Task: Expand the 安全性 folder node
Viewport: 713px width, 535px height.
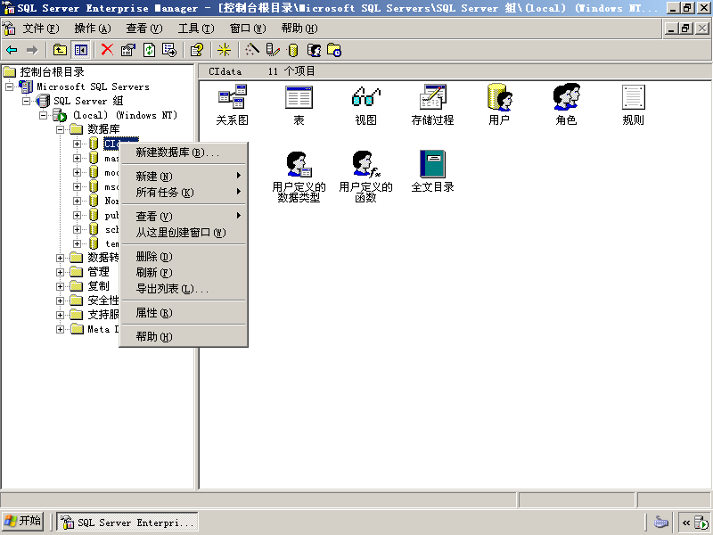Action: point(60,300)
